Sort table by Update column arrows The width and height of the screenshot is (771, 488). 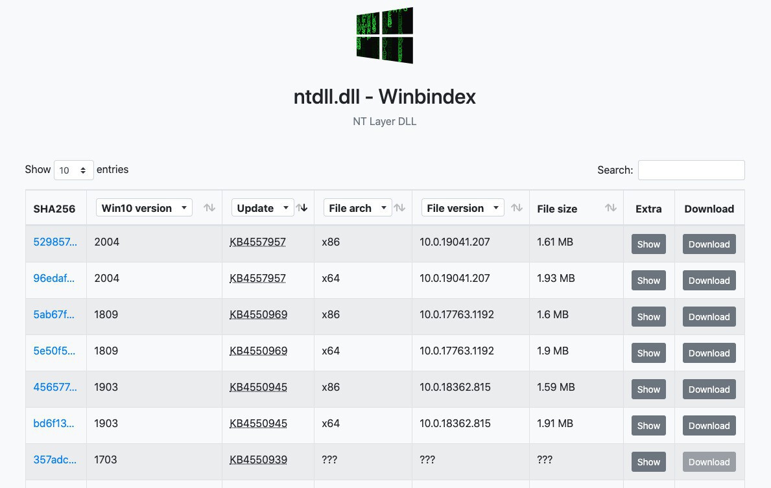pos(302,208)
